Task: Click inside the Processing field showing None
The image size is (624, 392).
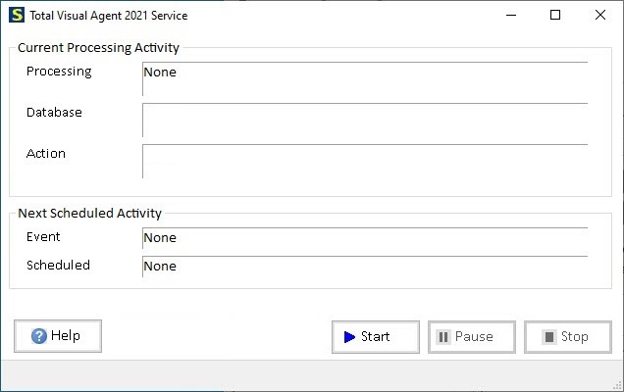Action: pos(364,78)
